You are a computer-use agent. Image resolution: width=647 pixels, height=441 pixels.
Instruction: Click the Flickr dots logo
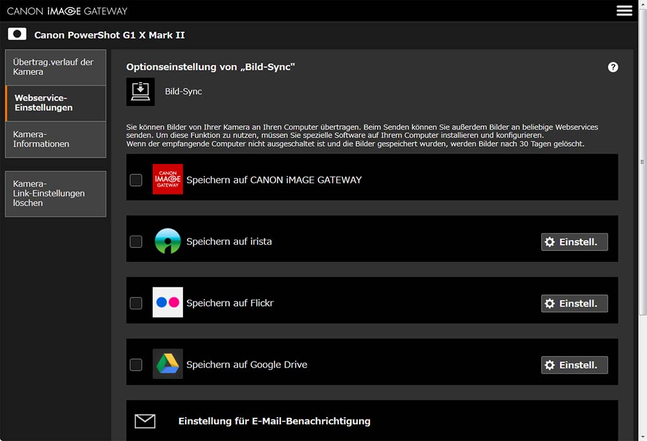(x=168, y=303)
